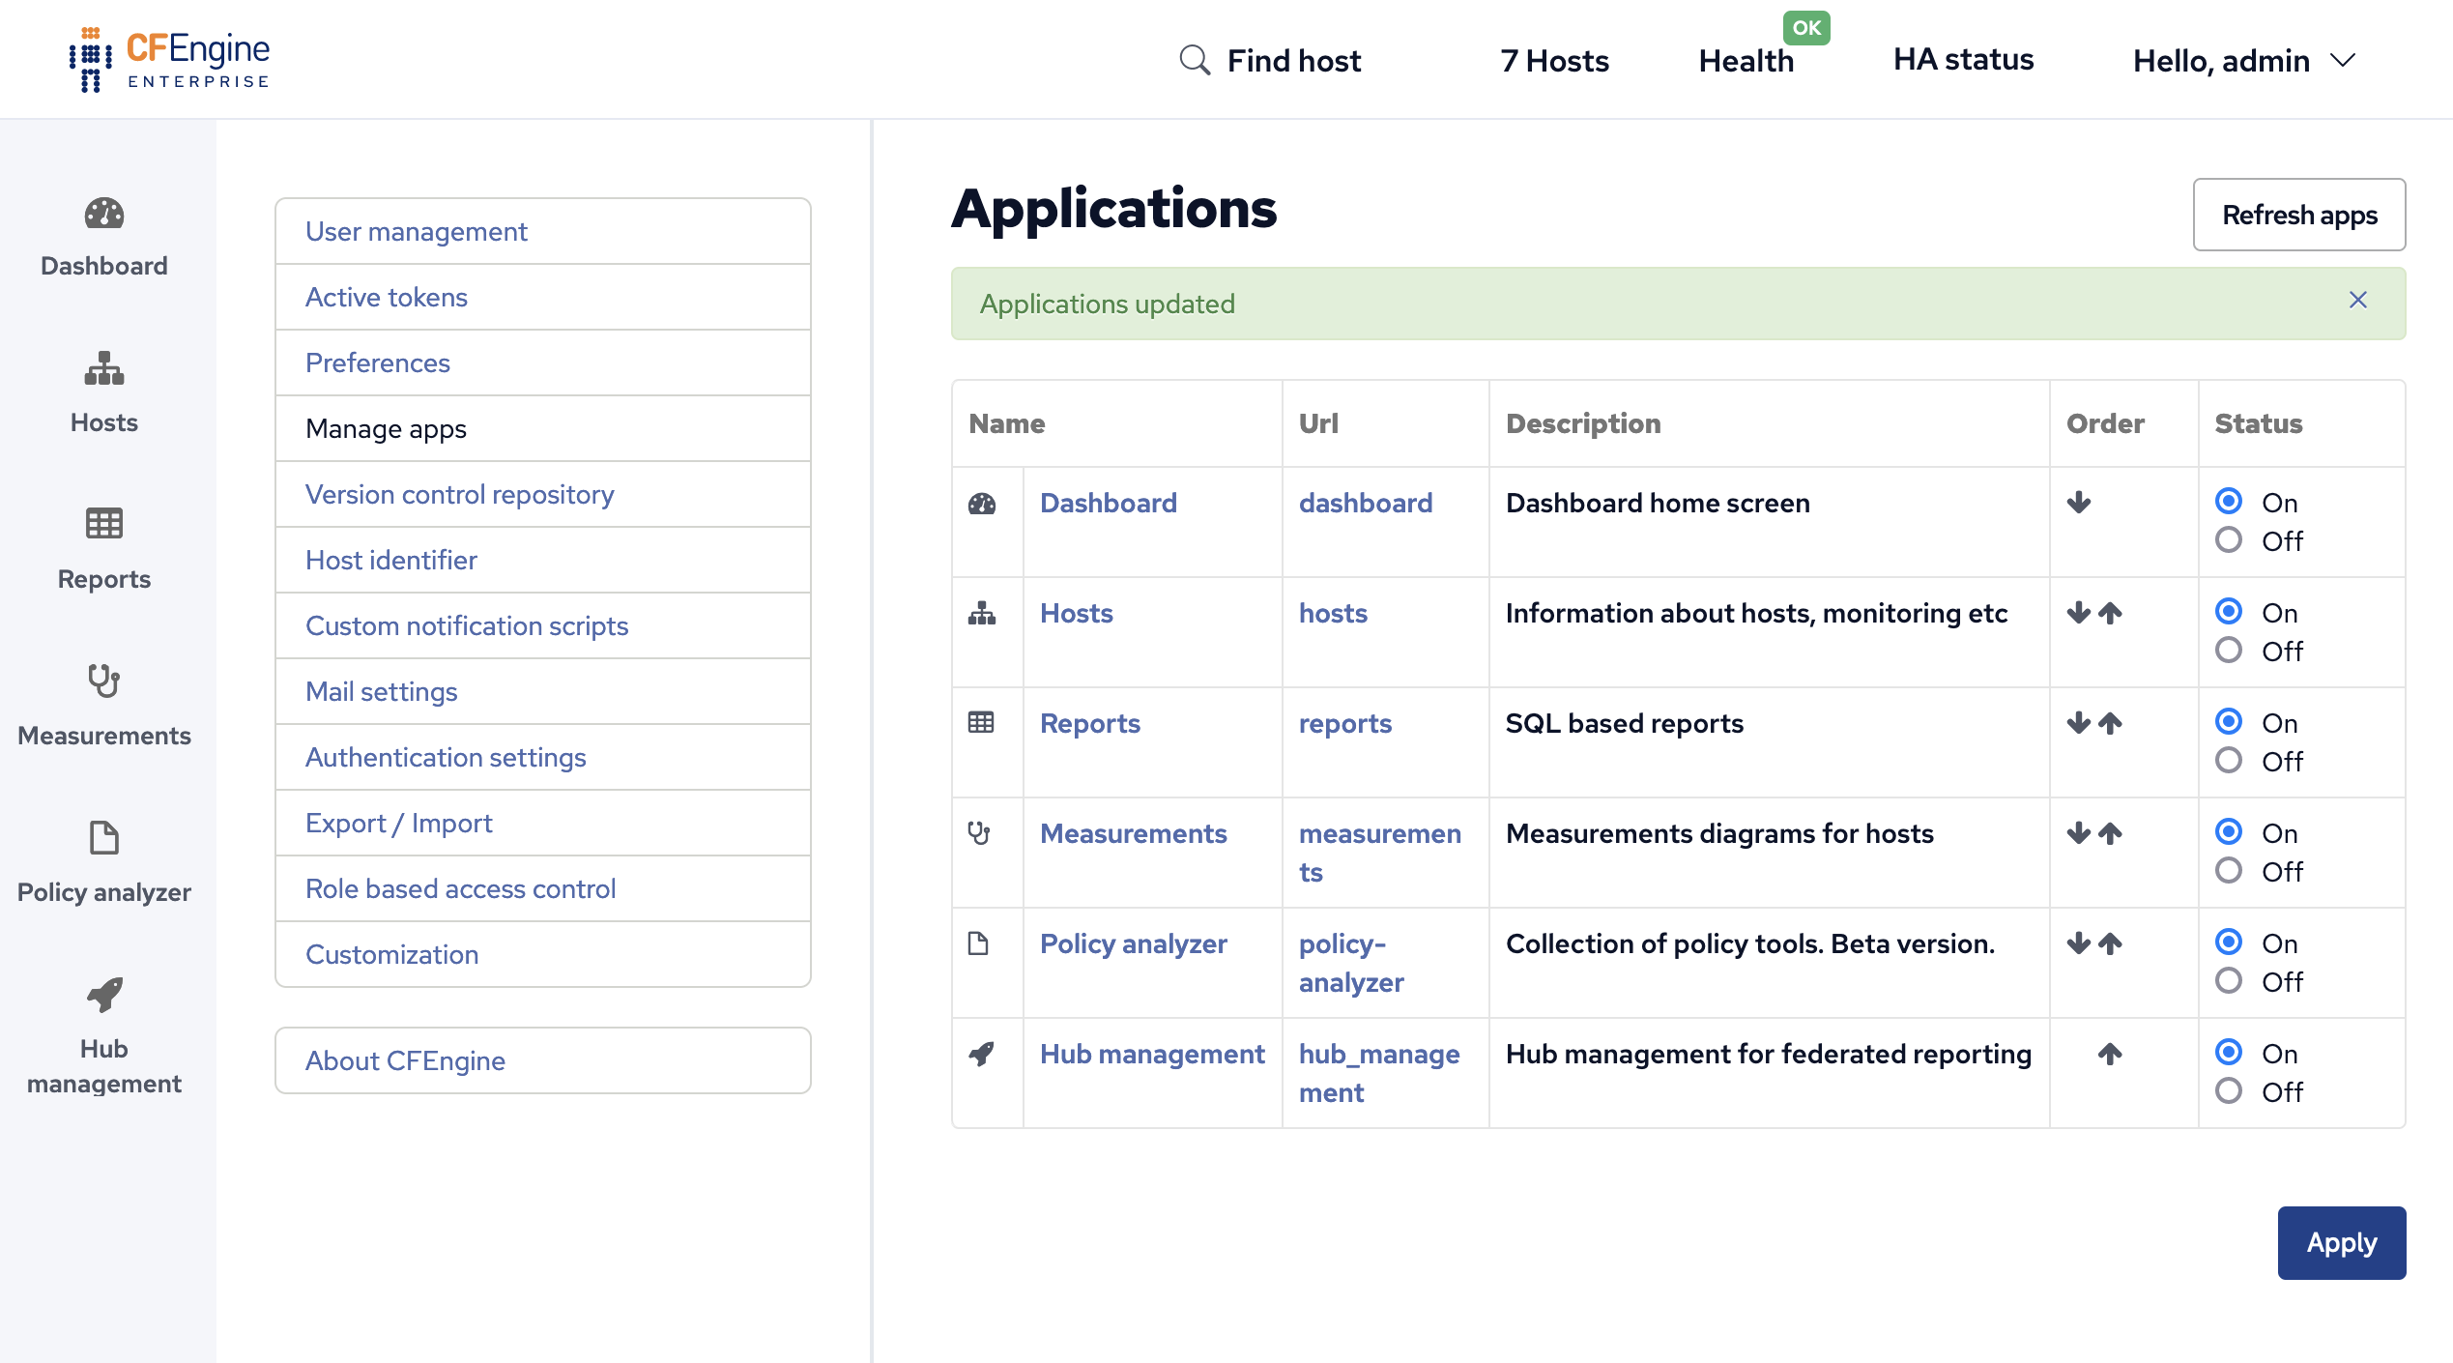Screen dimensions: 2453x1363
Task: Select Manage apps in the settings menu
Action: 386,428
